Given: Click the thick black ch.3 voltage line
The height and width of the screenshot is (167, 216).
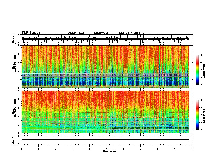Looking at the screenshot, I should point(105,140).
